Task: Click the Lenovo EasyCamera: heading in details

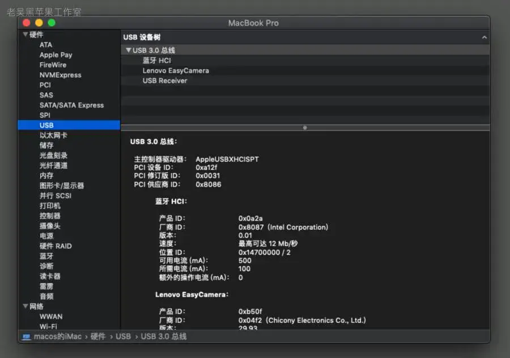Action: point(192,294)
